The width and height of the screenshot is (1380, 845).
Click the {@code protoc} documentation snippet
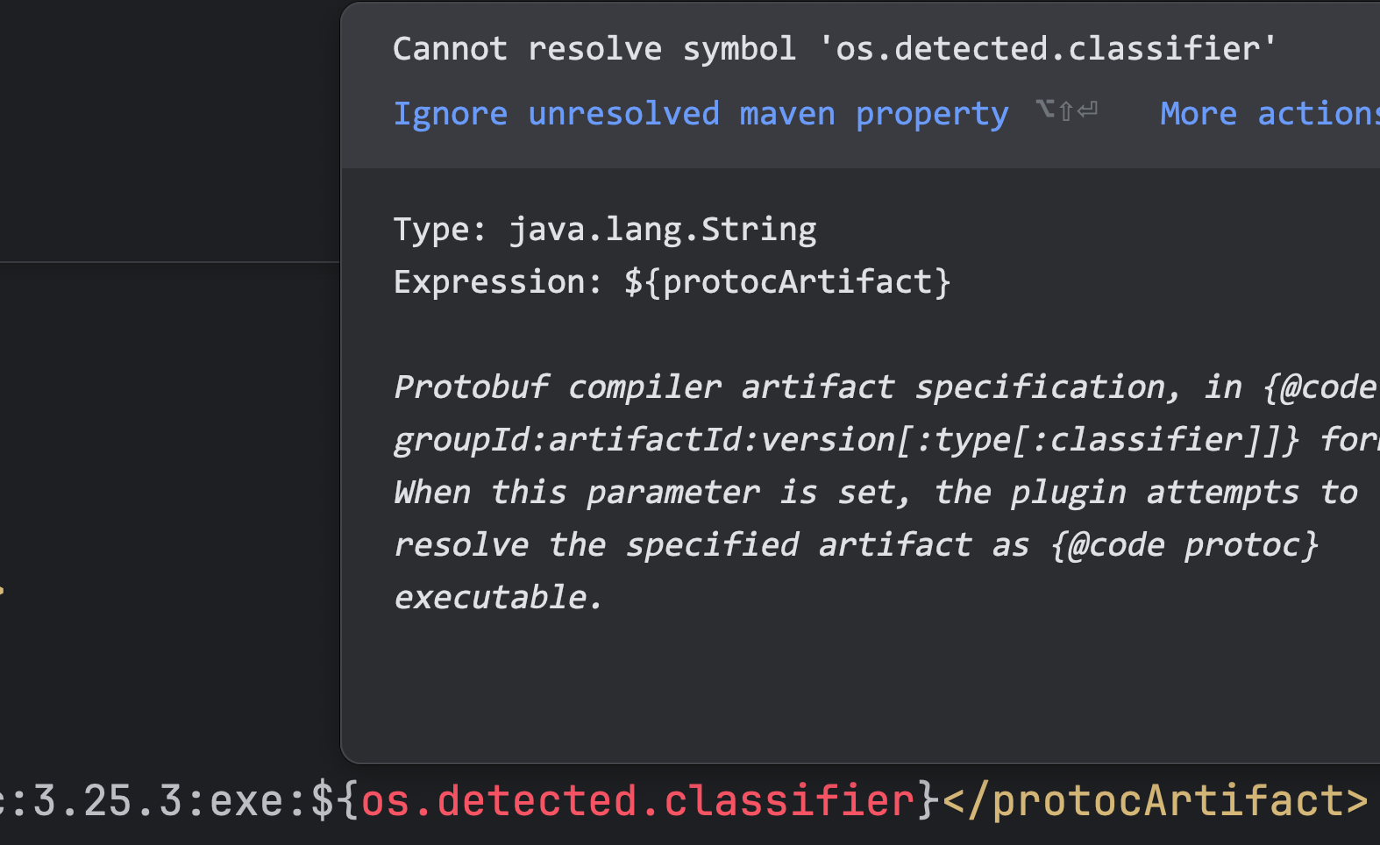(x=1184, y=544)
